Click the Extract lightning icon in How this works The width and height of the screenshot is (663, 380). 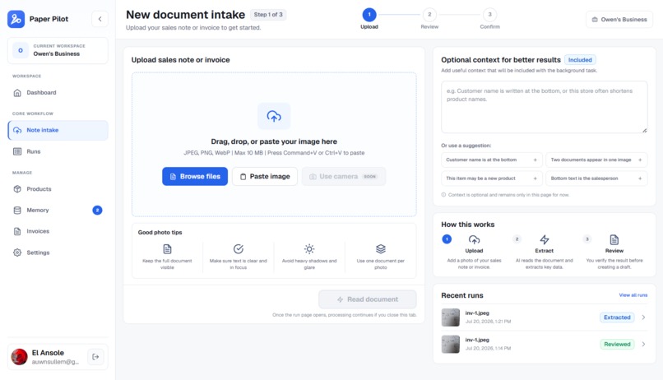(x=545, y=239)
